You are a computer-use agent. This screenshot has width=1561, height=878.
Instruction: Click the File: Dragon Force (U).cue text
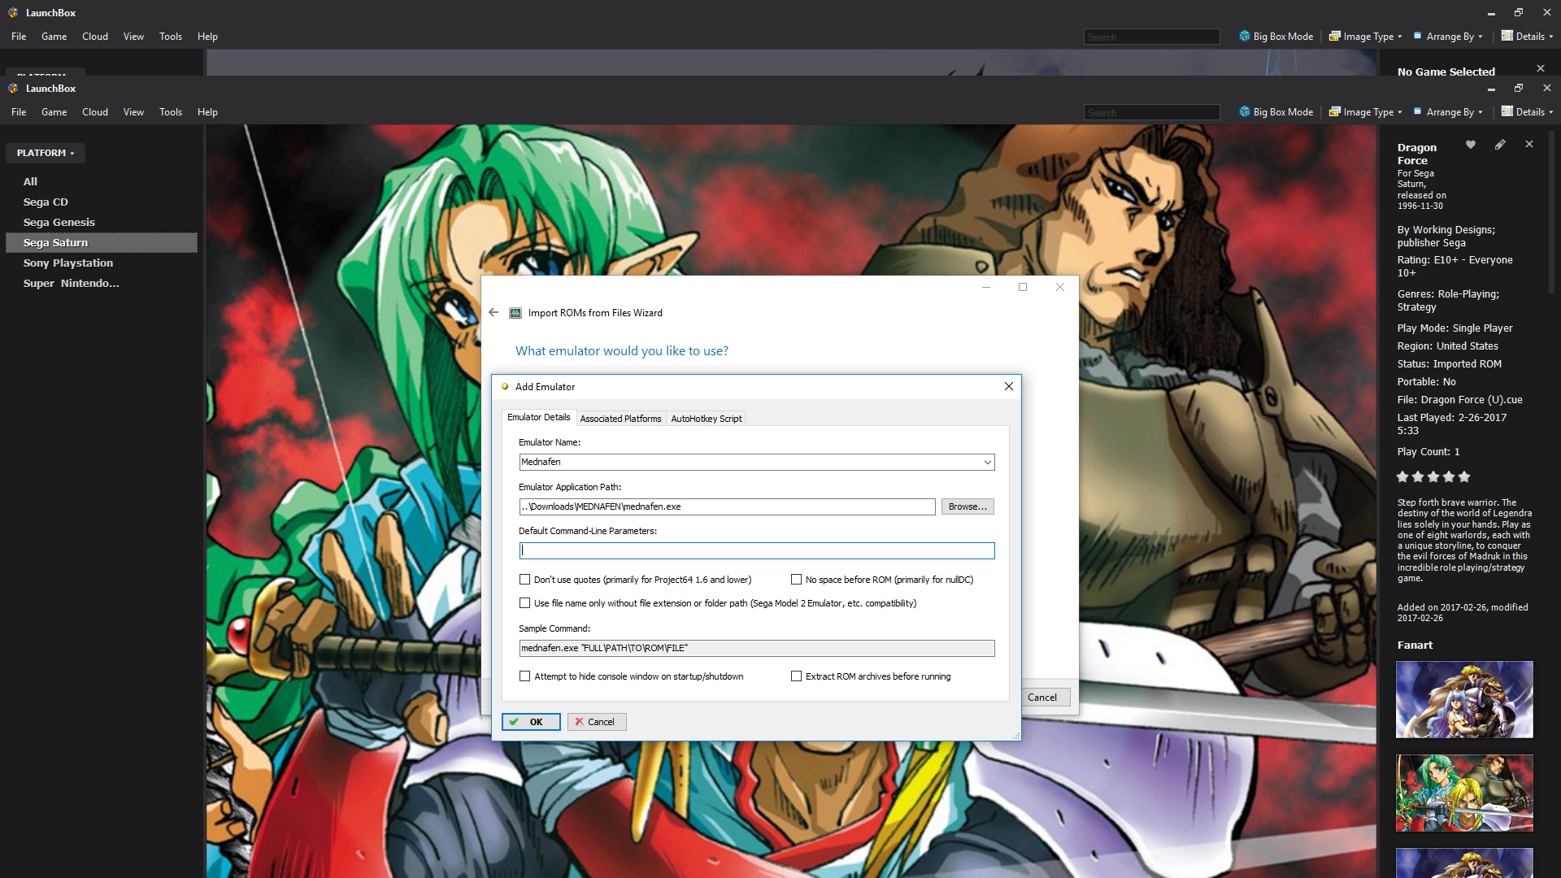1460,400
